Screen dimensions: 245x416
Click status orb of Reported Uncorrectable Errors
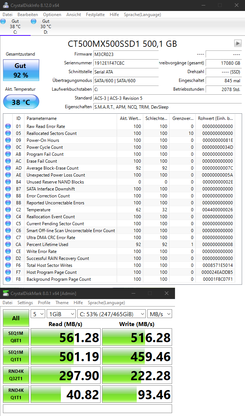pyautogui.click(x=8, y=203)
